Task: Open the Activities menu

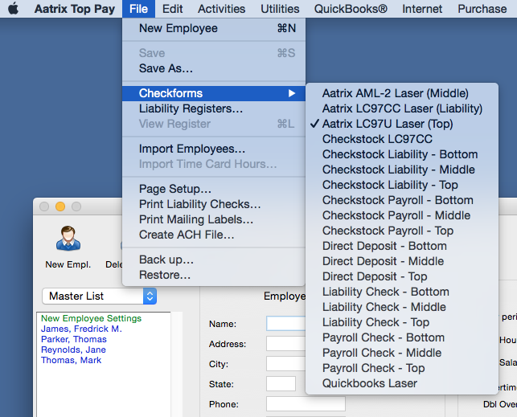Action: point(222,9)
